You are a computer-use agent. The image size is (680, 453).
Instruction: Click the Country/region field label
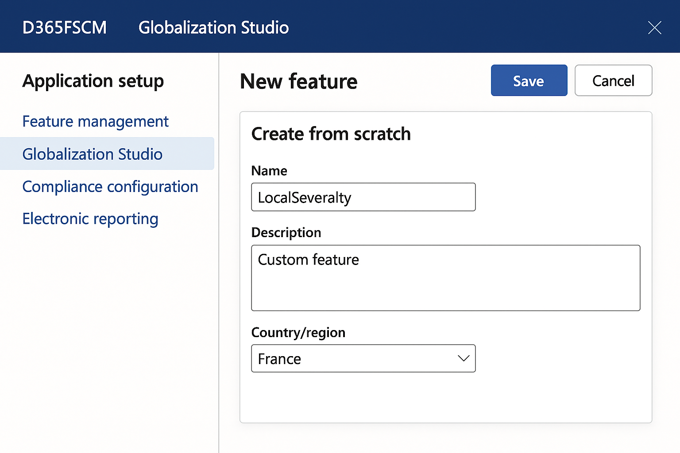click(298, 333)
